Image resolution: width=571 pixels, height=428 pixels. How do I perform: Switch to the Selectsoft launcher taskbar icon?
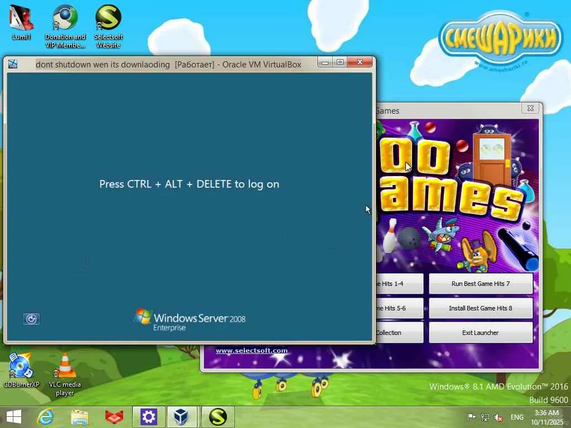click(218, 417)
